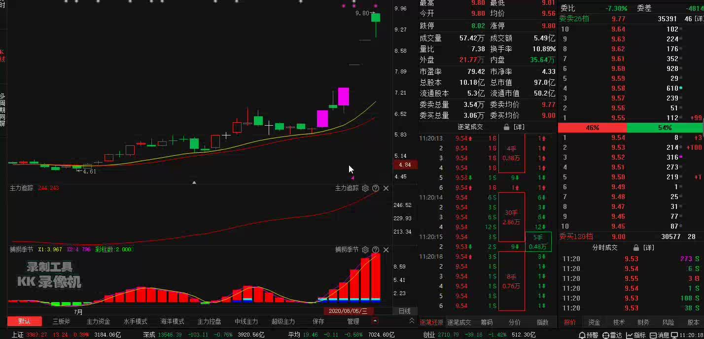Collapse indicator bar with double chevron
The height and width of the screenshot is (339, 704).
pos(412,321)
